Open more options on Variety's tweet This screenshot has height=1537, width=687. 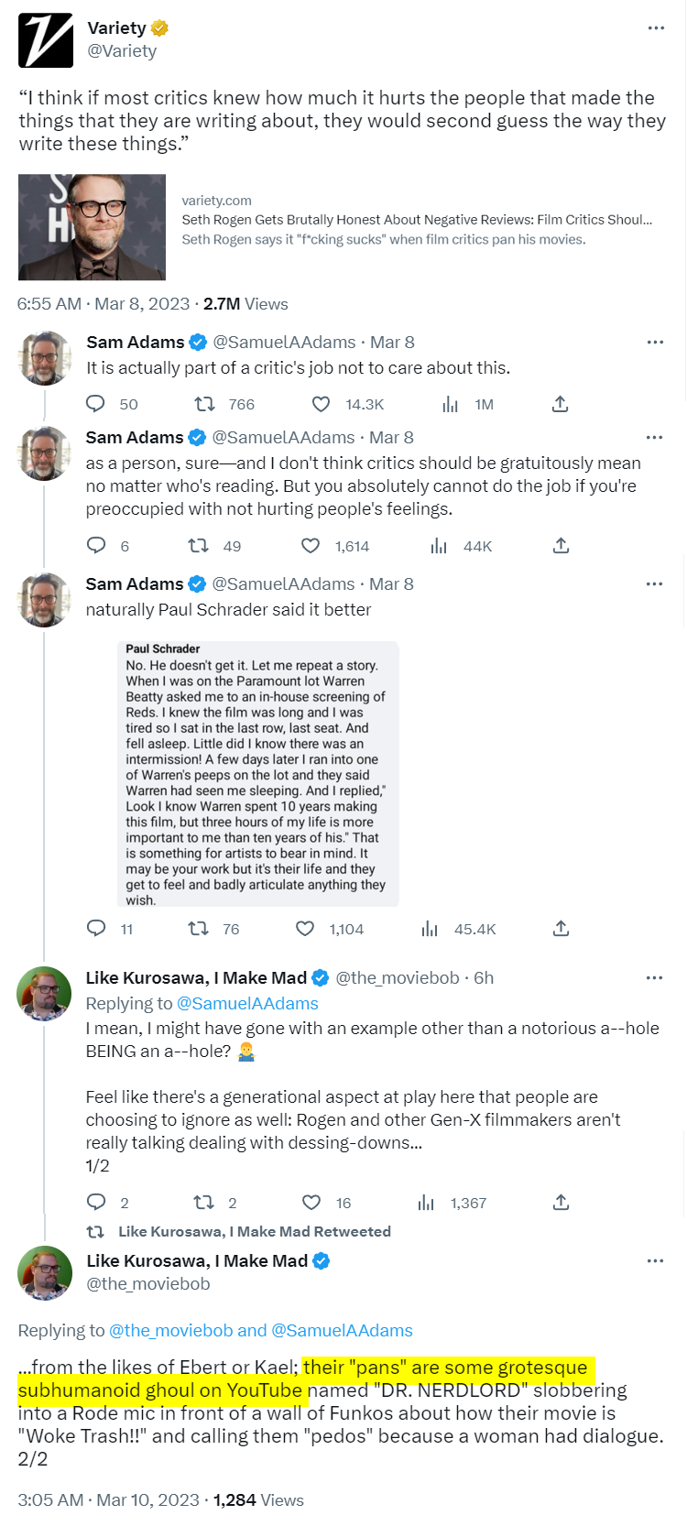coord(656,28)
